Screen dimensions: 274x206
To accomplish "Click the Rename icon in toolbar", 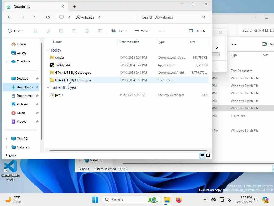I will [x=74, y=31].
